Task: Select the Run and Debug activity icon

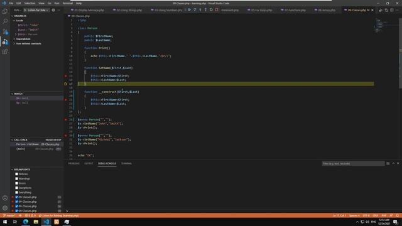Action: pos(5,41)
